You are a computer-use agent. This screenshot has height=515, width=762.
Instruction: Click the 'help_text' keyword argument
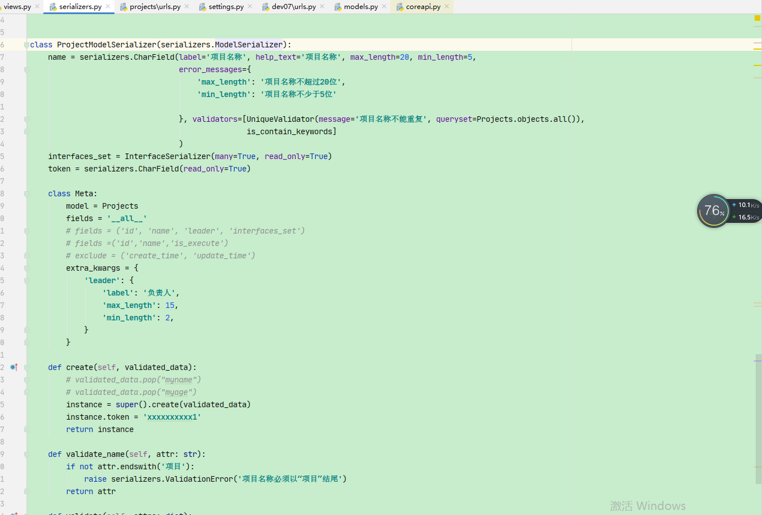(x=276, y=57)
